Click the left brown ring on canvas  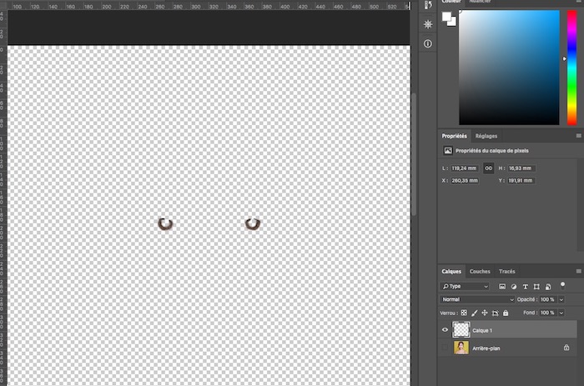click(165, 224)
